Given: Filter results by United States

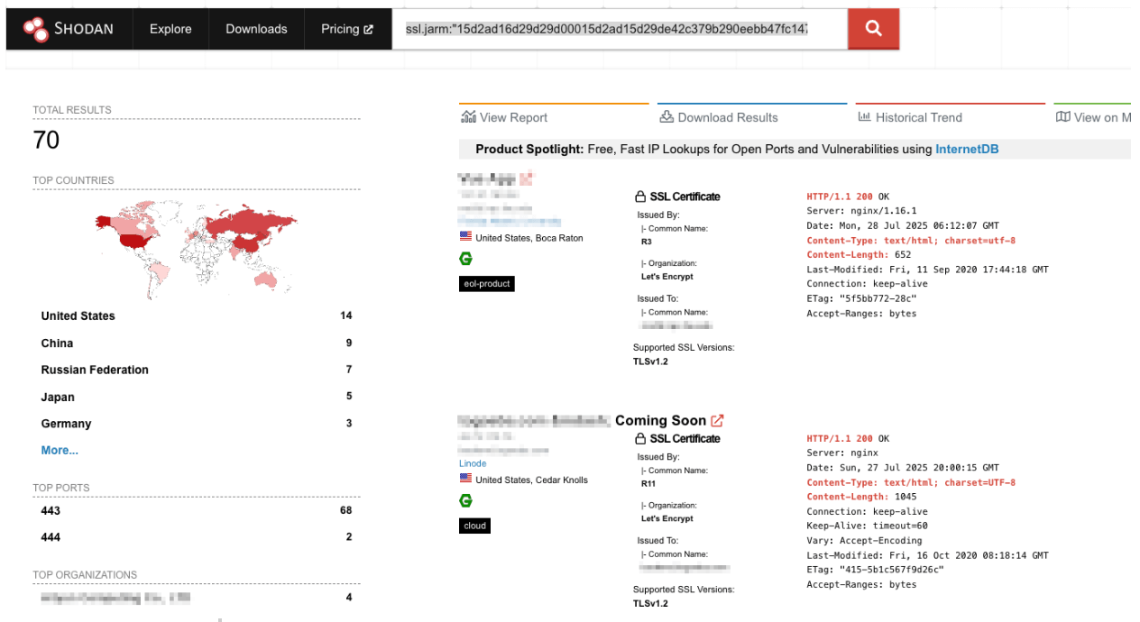Looking at the screenshot, I should pos(78,316).
